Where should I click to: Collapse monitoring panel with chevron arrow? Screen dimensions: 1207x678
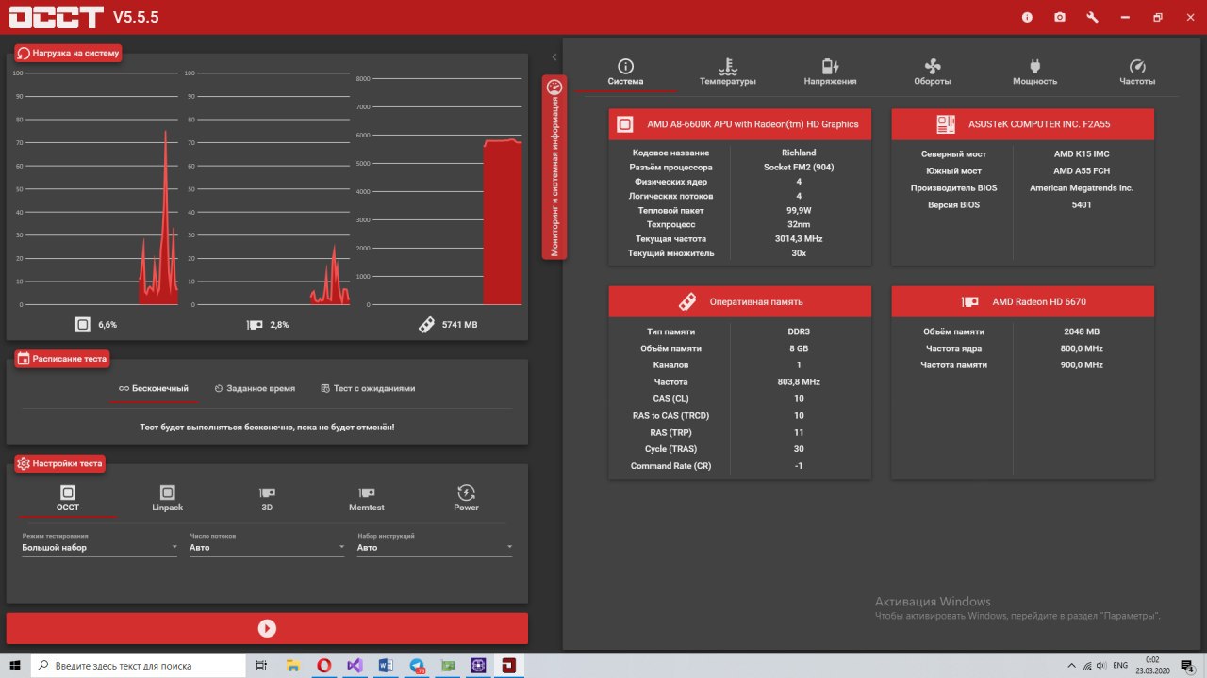point(554,57)
